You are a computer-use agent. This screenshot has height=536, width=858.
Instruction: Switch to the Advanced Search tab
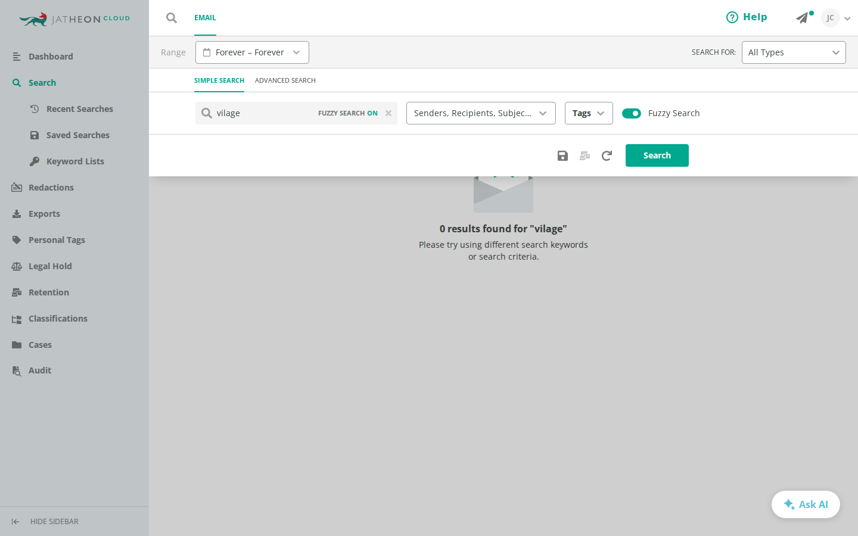pyautogui.click(x=285, y=80)
